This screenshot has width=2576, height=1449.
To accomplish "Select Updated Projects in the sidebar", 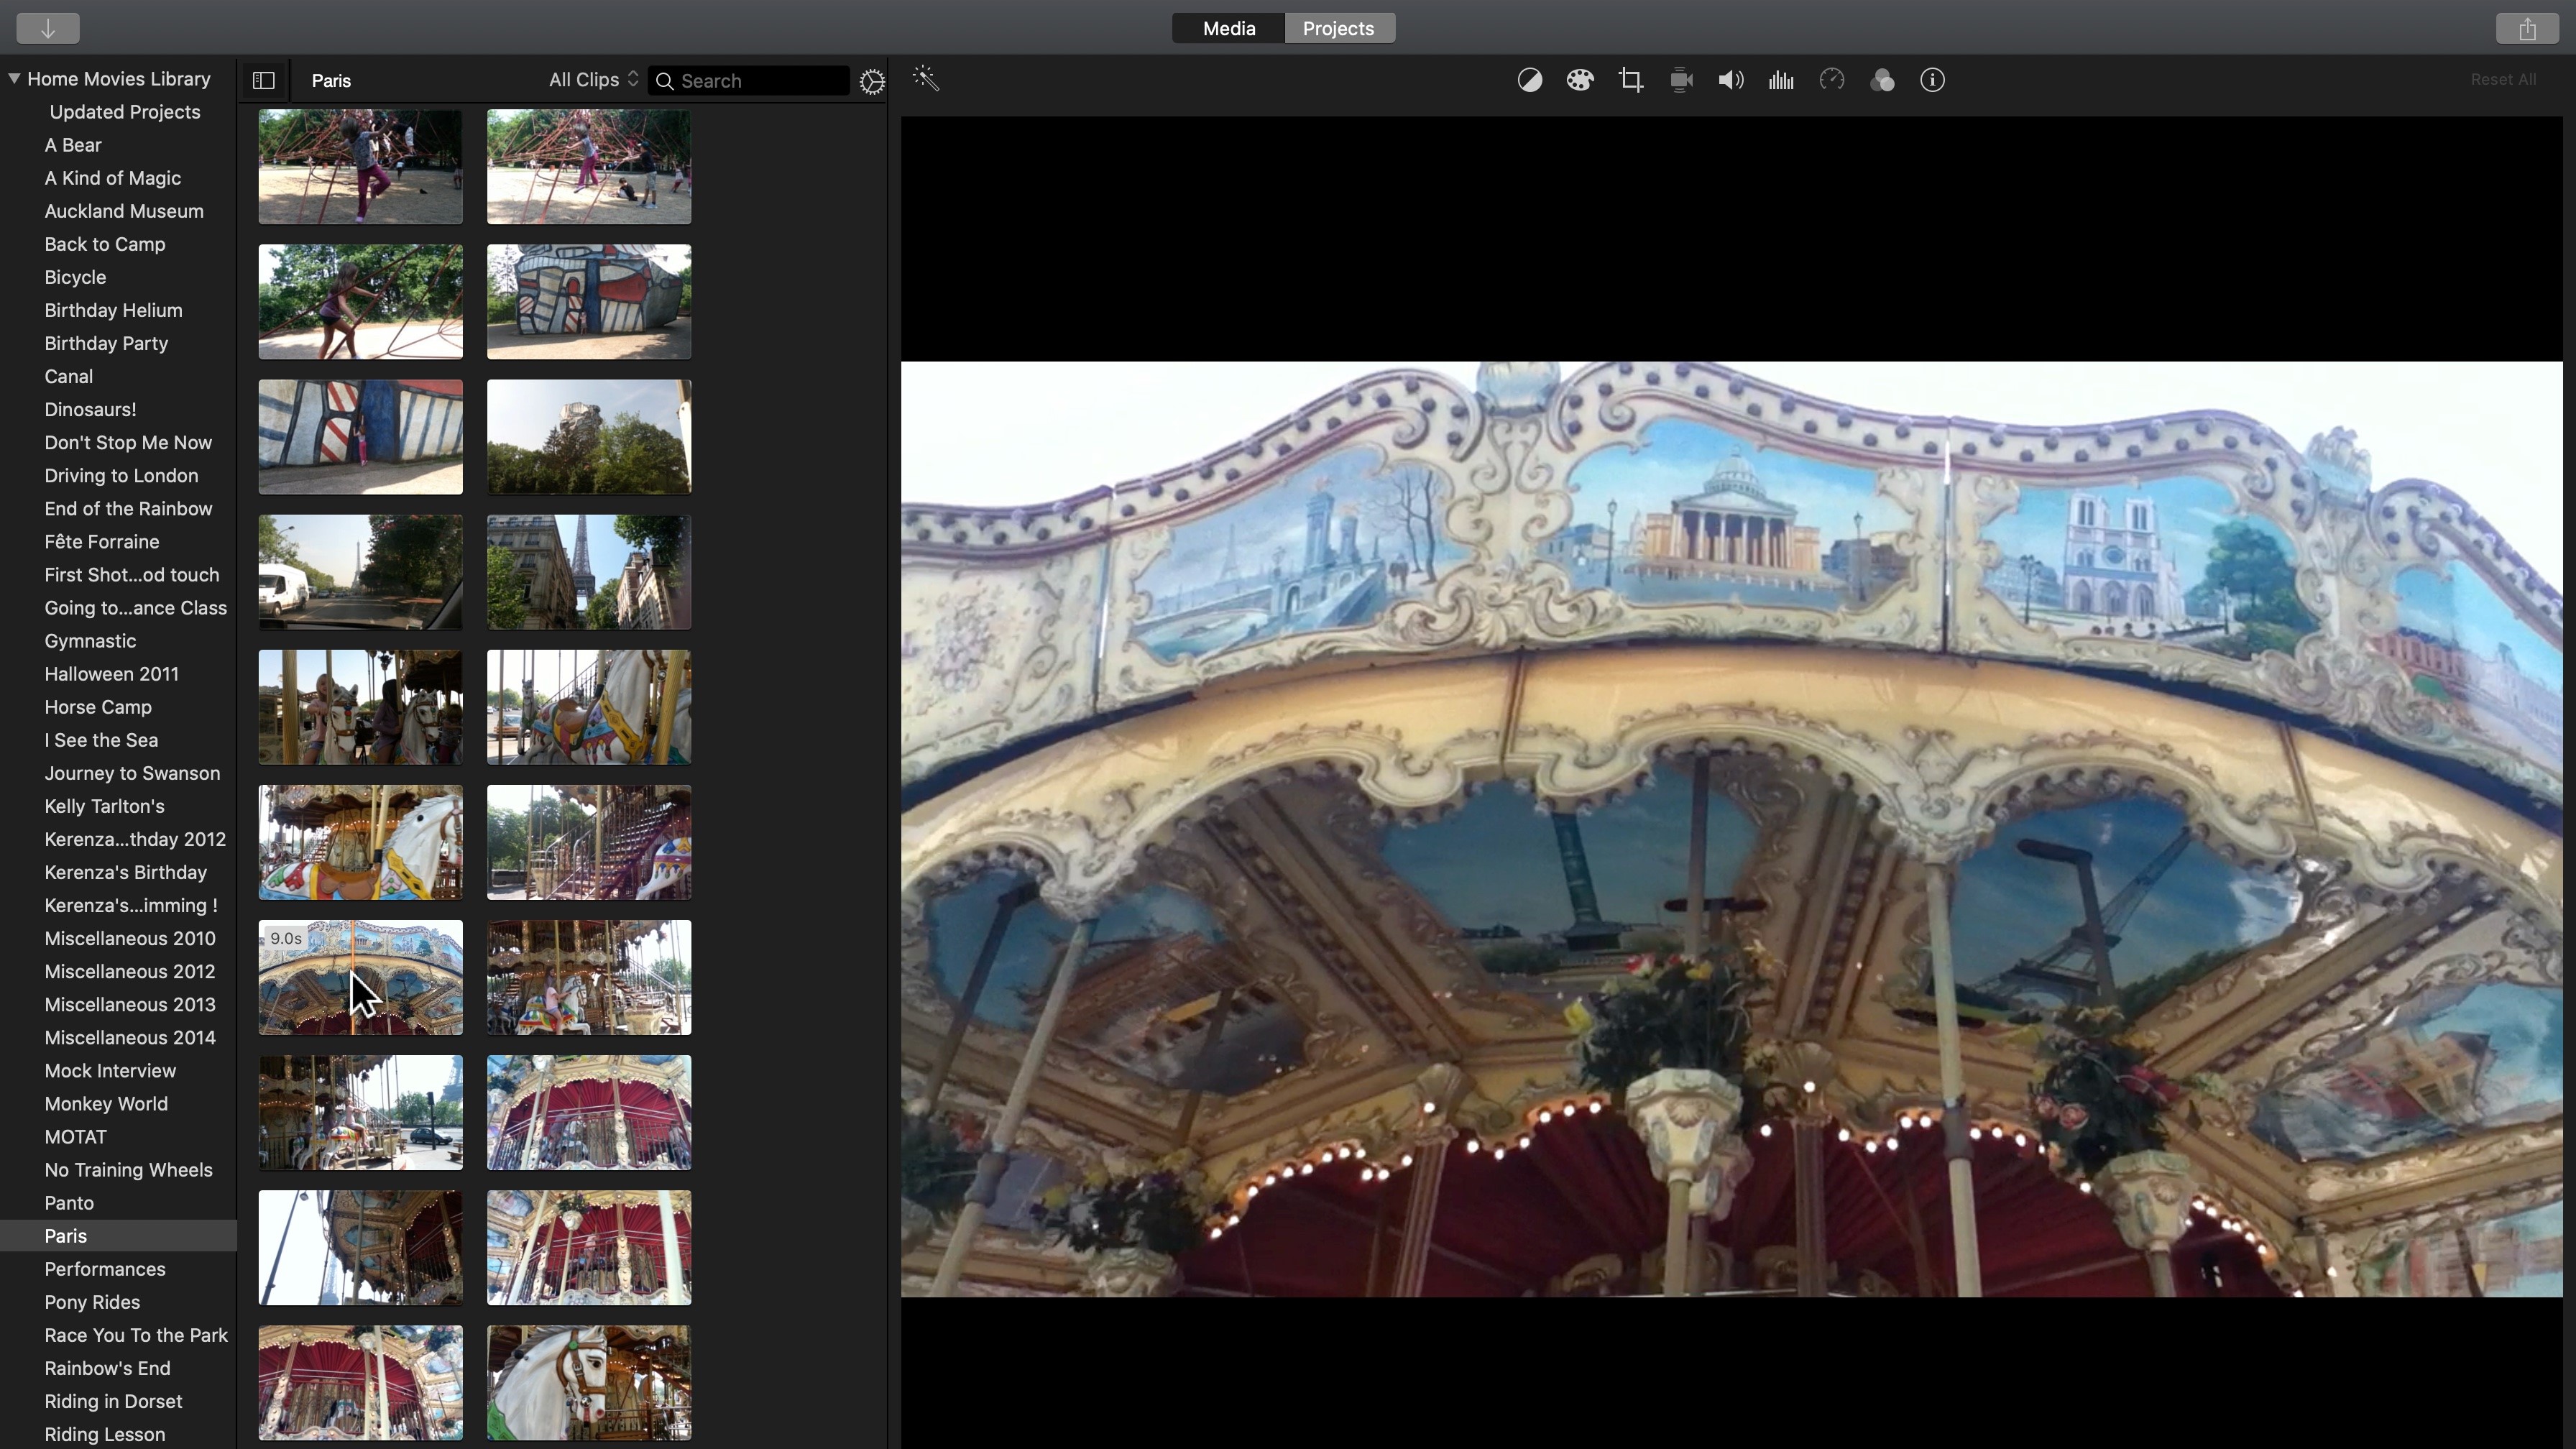I will pos(125,112).
